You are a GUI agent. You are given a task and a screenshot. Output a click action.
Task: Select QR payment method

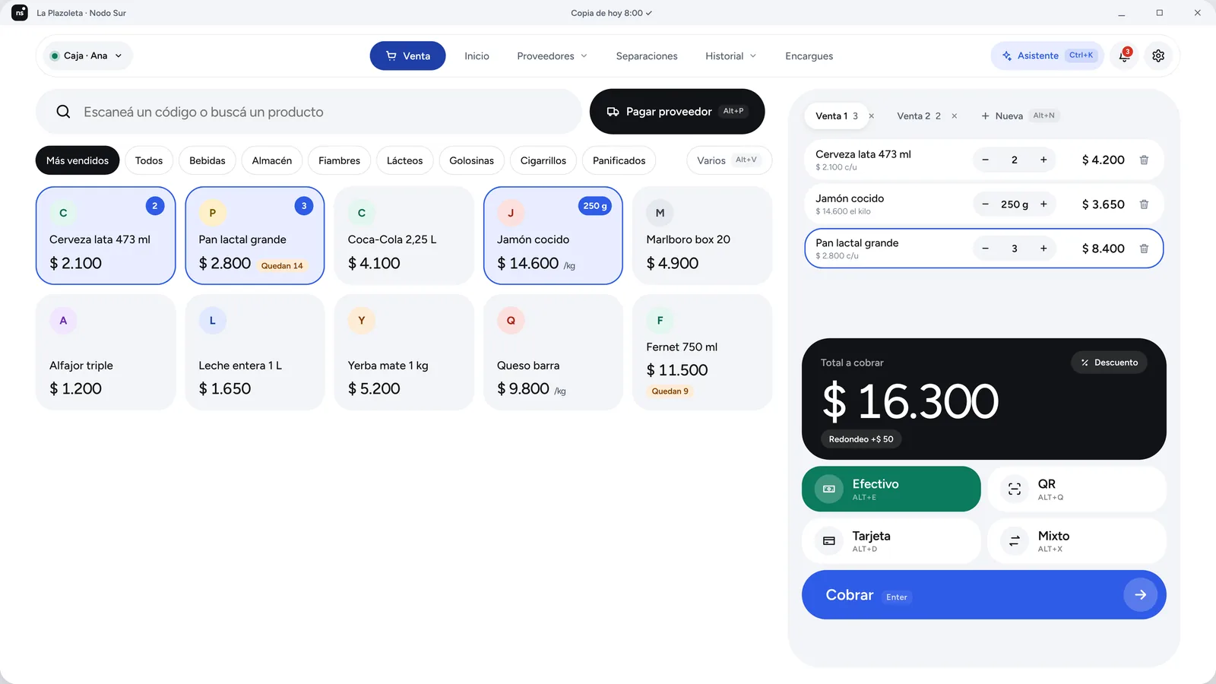pos(1076,489)
